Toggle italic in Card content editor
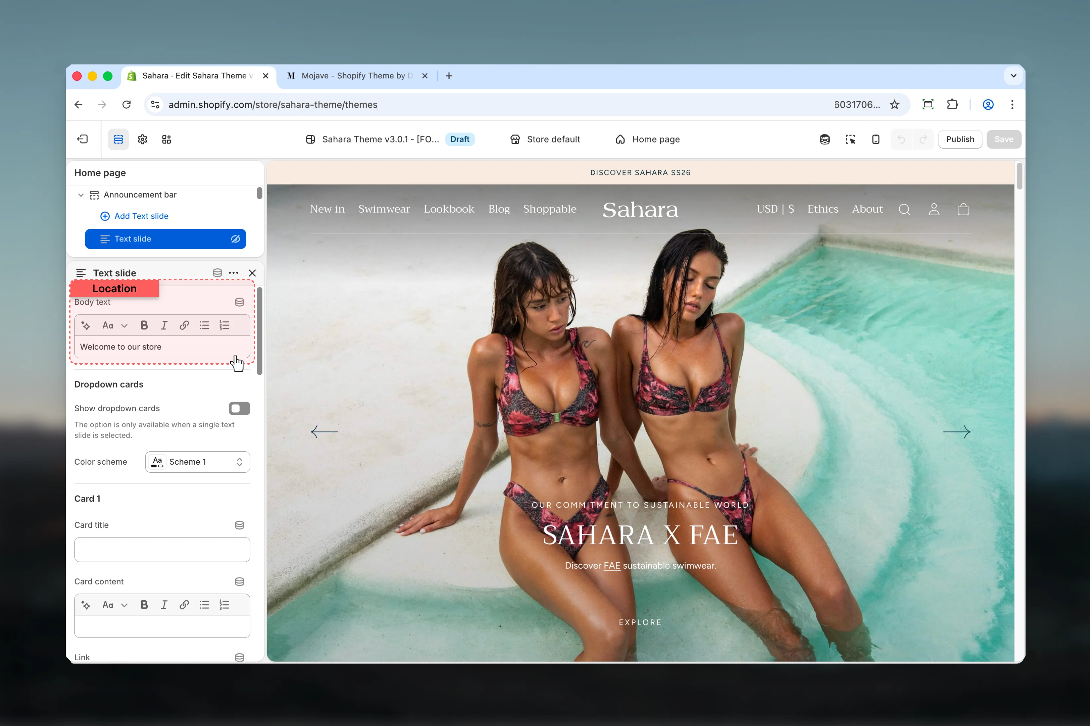 (164, 605)
